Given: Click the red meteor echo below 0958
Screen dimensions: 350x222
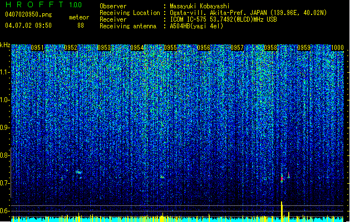Looking at the screenshot, I should pyautogui.click(x=282, y=179).
